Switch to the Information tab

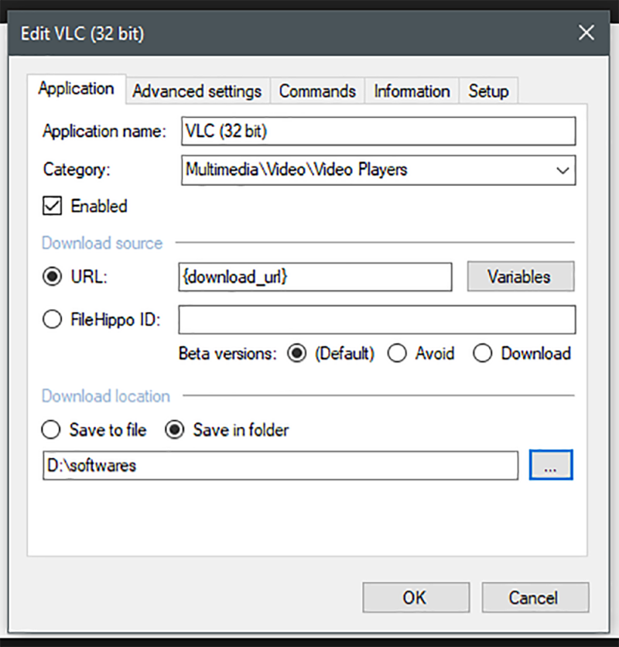[412, 91]
